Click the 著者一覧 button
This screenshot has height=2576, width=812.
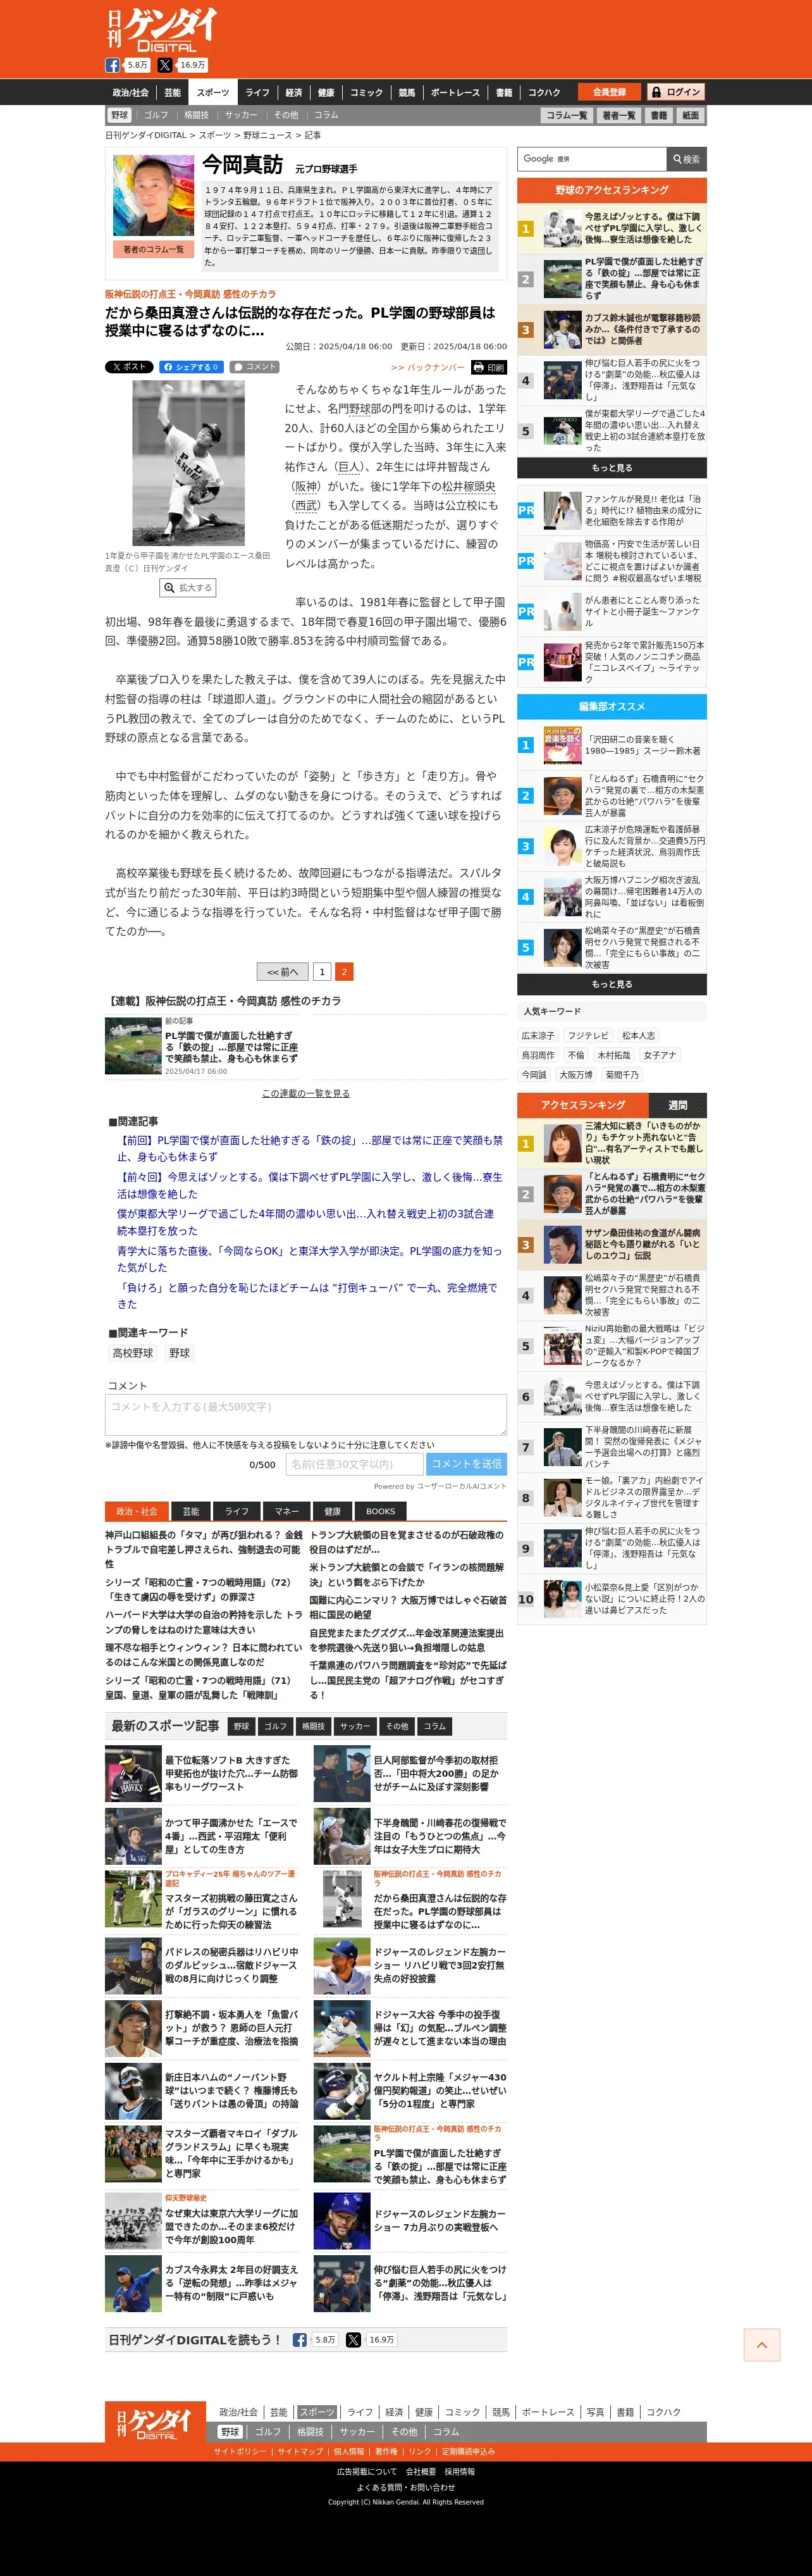click(619, 115)
